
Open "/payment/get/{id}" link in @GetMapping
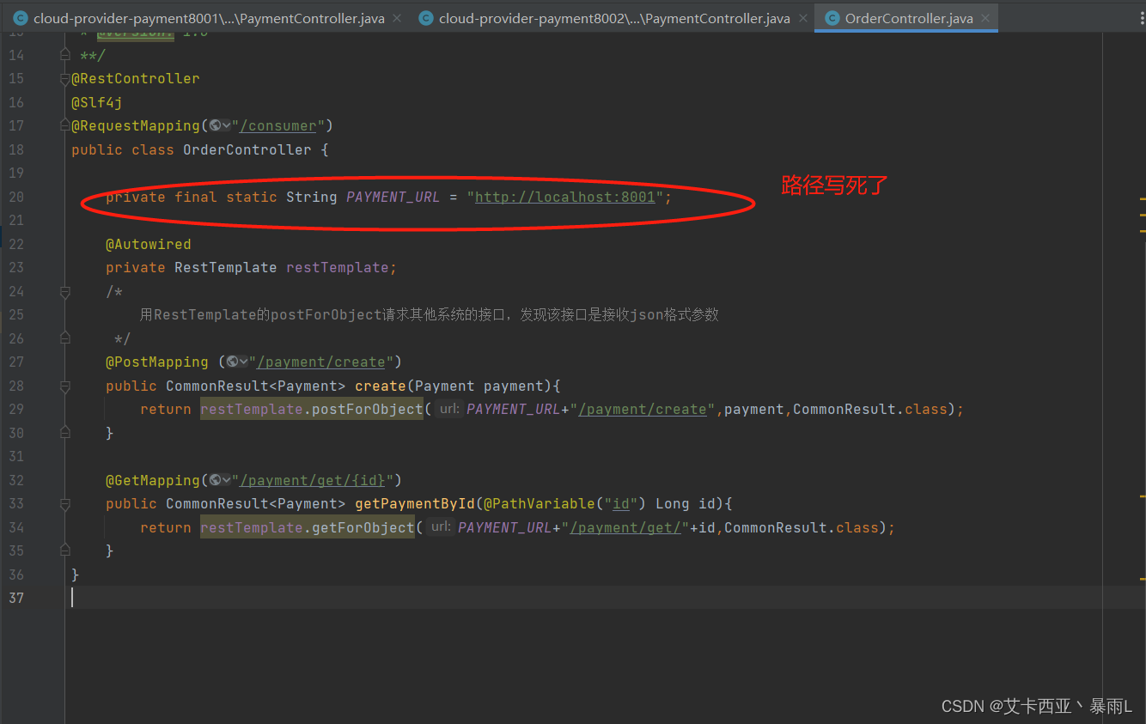click(x=313, y=480)
